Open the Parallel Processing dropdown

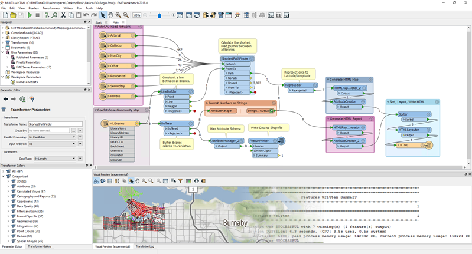52,137
